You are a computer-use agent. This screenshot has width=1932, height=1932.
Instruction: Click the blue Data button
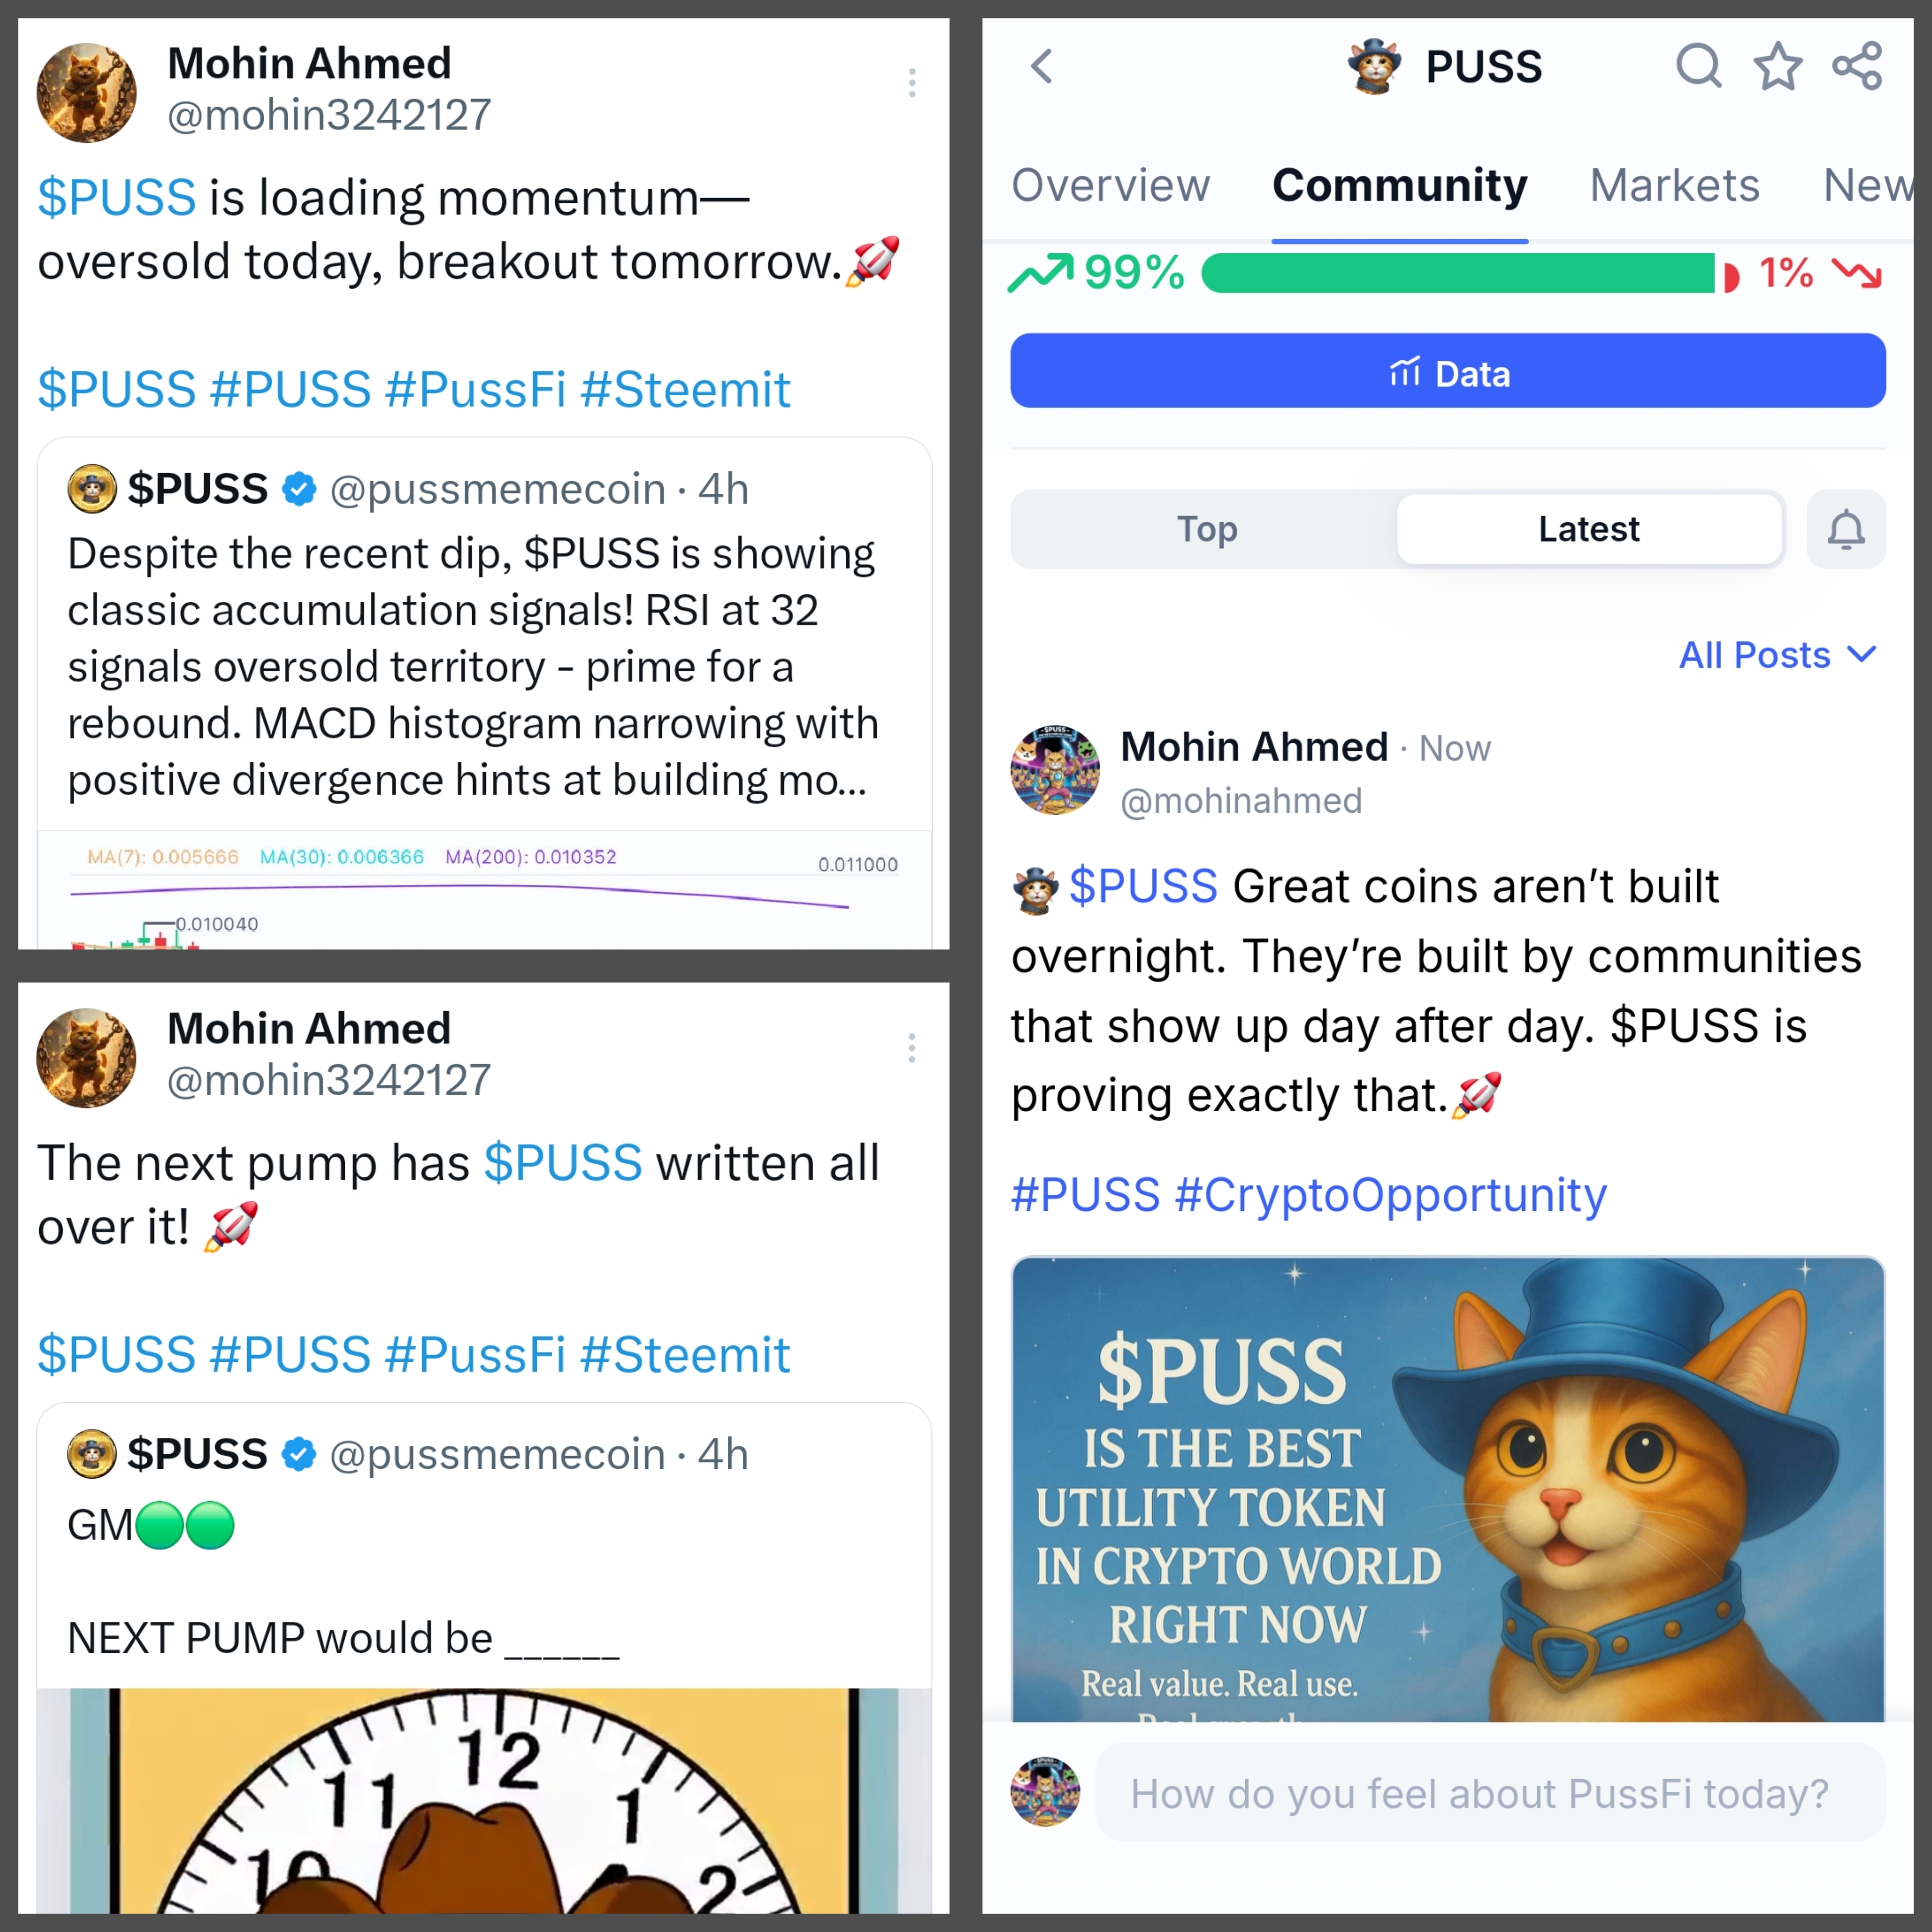point(1448,371)
